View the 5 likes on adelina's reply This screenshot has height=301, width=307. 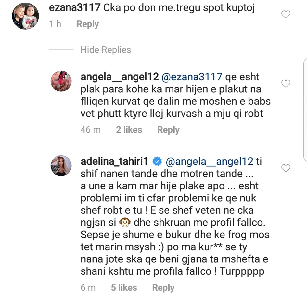pyautogui.click(x=124, y=288)
